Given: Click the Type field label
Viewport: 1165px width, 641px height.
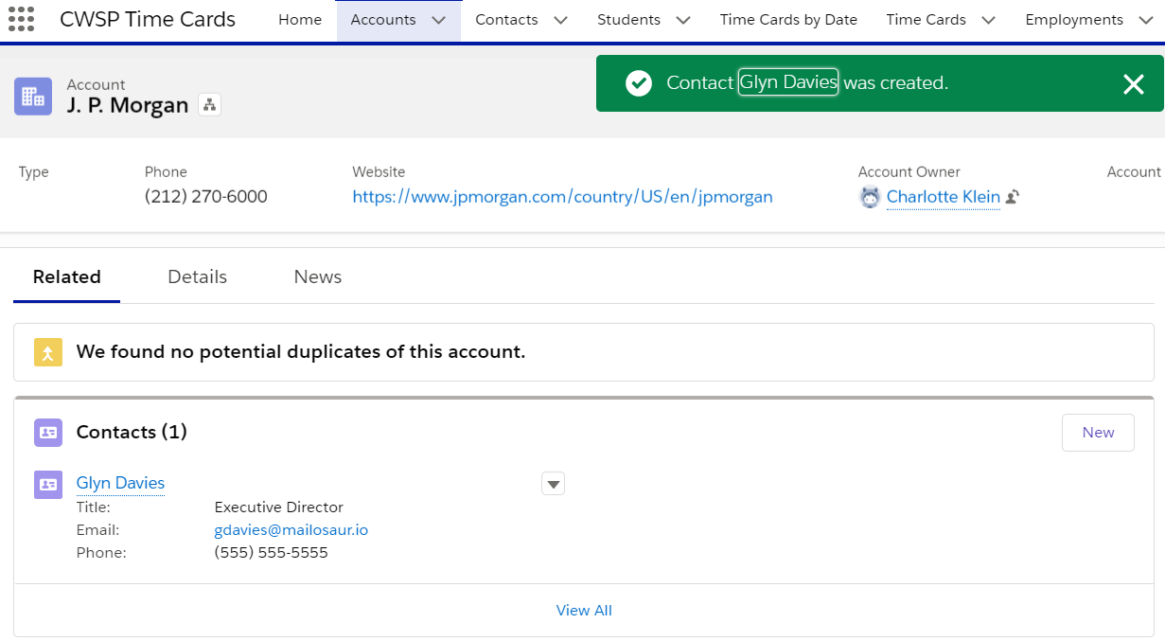Looking at the screenshot, I should (34, 172).
